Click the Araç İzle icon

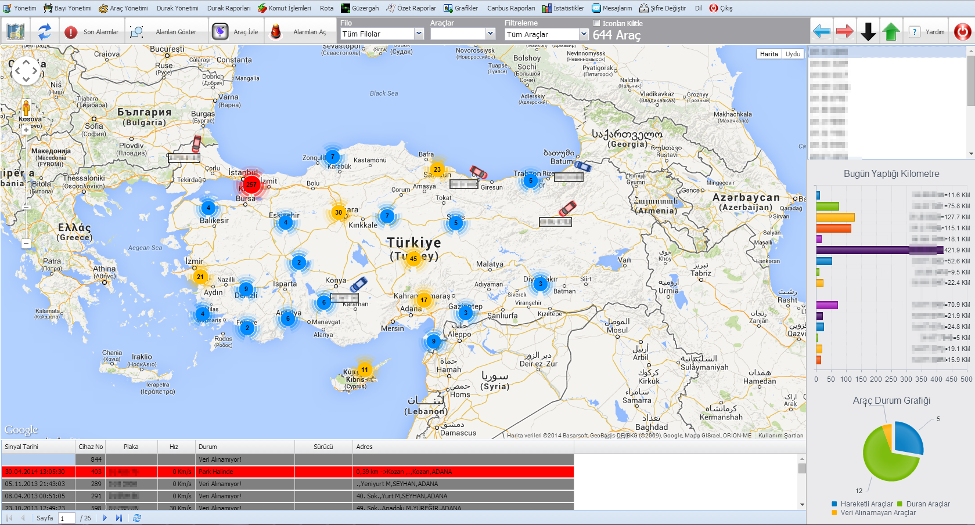point(220,31)
